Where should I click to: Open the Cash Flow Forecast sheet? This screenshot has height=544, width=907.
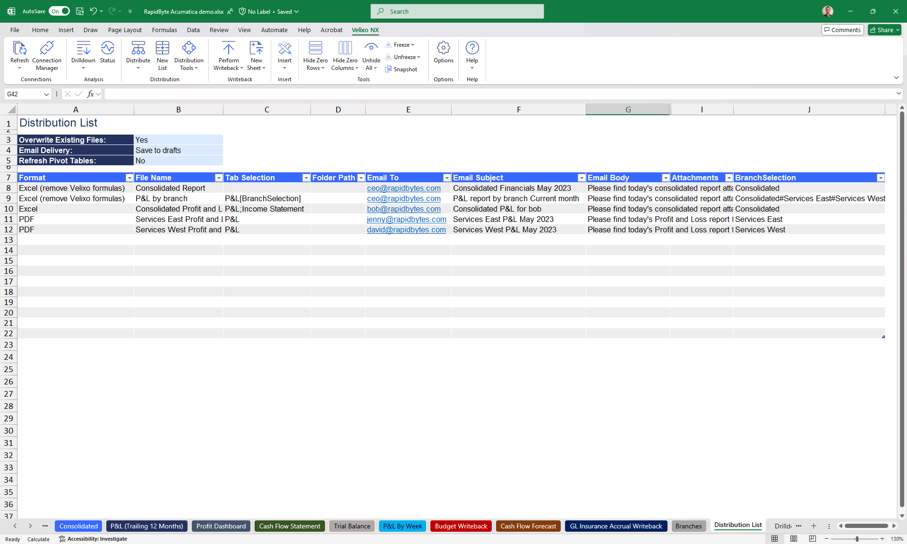pos(528,526)
